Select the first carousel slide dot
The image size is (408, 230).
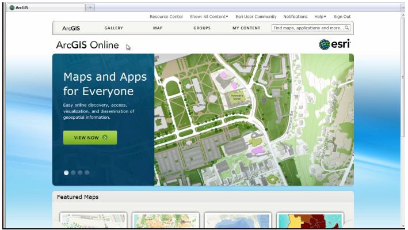pos(66,172)
